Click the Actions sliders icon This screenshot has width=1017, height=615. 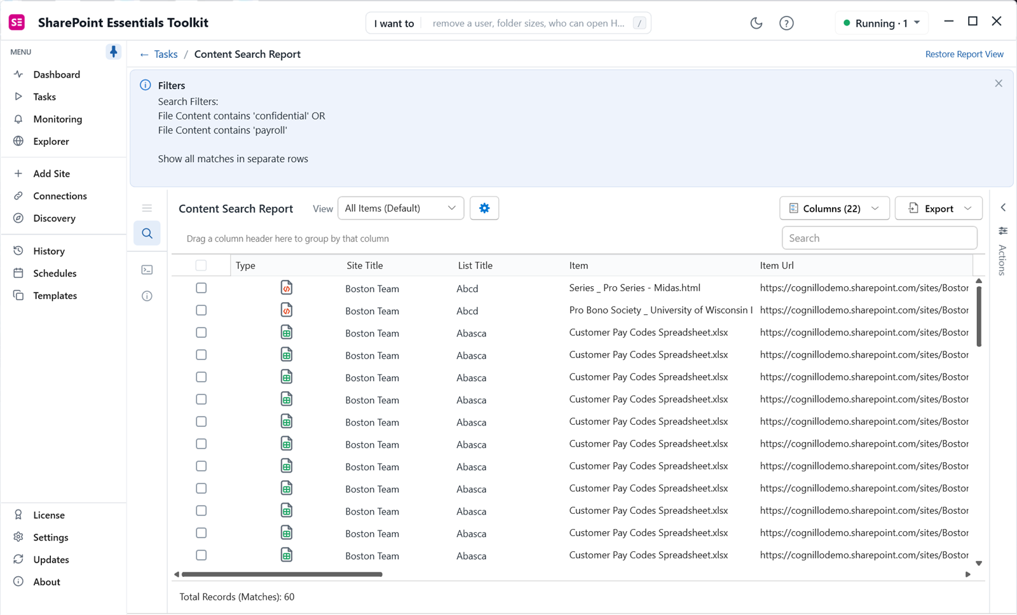(1003, 230)
